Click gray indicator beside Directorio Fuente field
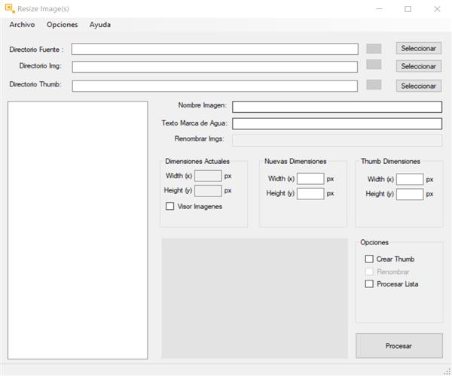Viewport: 452px width, 376px height. (374, 48)
